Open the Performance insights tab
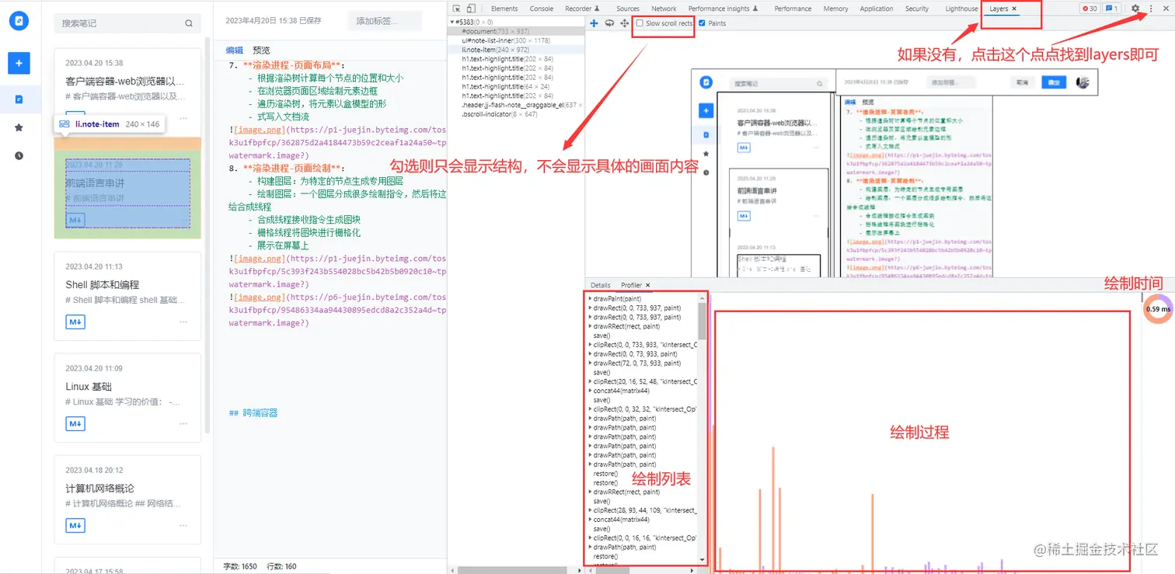 tap(720, 9)
